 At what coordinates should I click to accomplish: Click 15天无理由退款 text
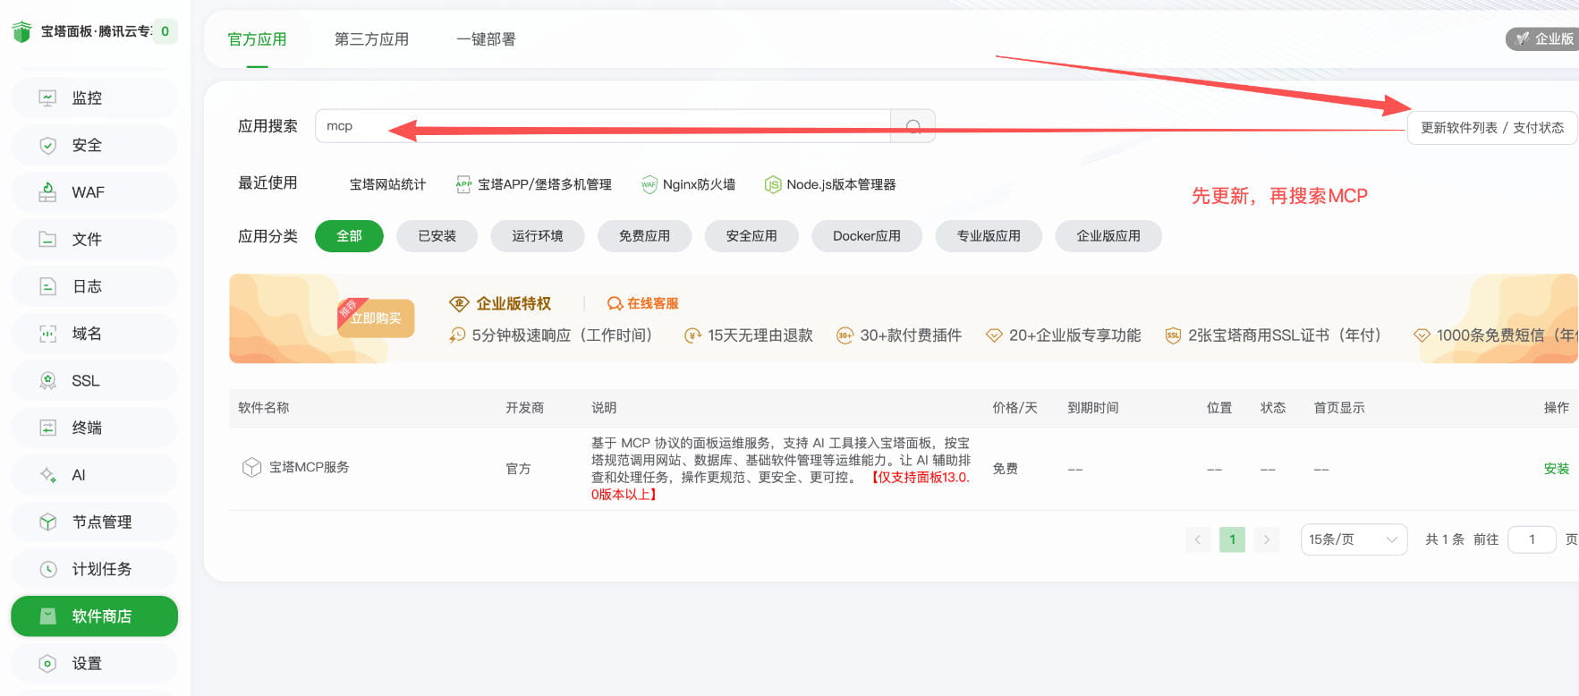pos(760,335)
